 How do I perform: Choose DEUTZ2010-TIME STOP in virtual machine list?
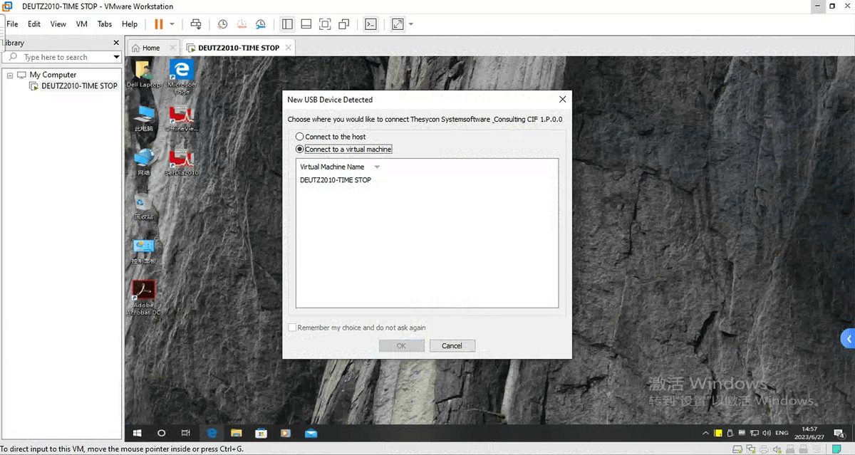(x=335, y=180)
